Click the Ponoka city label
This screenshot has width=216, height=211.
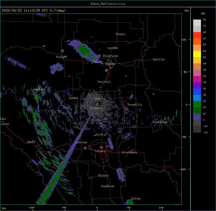coord(120,34)
